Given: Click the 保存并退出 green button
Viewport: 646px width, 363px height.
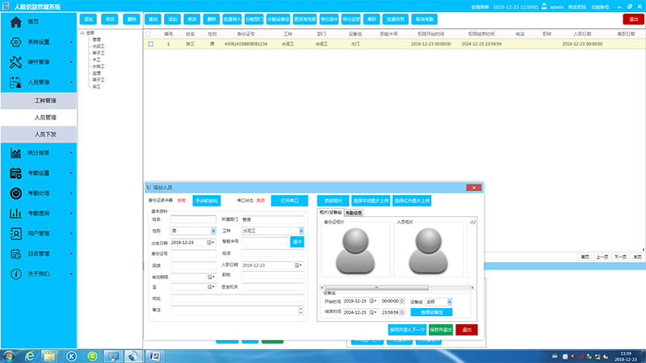Looking at the screenshot, I should (x=440, y=330).
